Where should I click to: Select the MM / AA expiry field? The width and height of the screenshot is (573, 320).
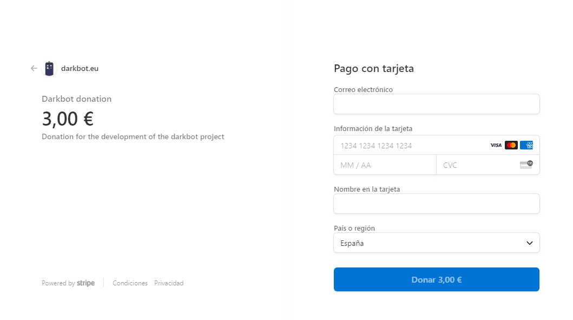click(385, 165)
